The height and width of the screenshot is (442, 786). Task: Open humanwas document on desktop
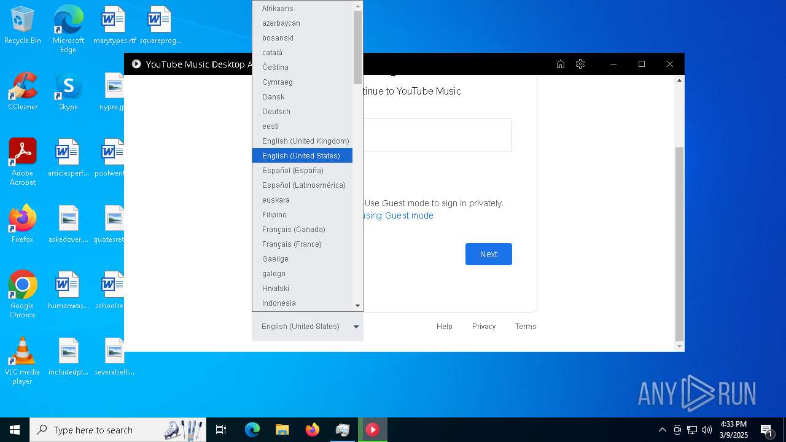click(68, 291)
